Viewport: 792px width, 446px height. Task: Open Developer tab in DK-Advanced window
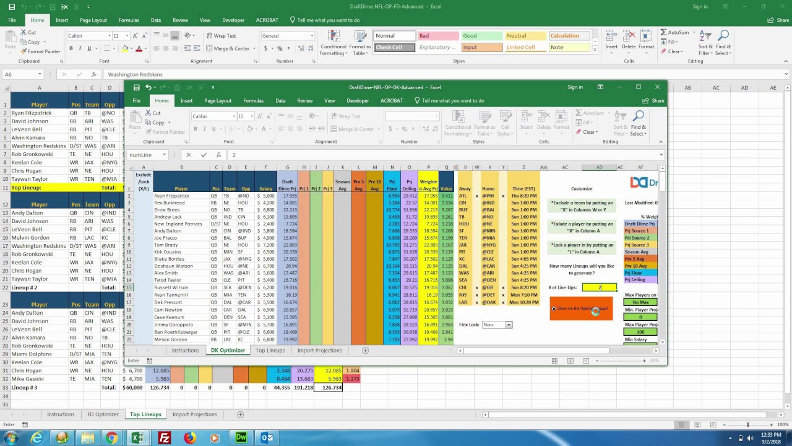click(358, 100)
